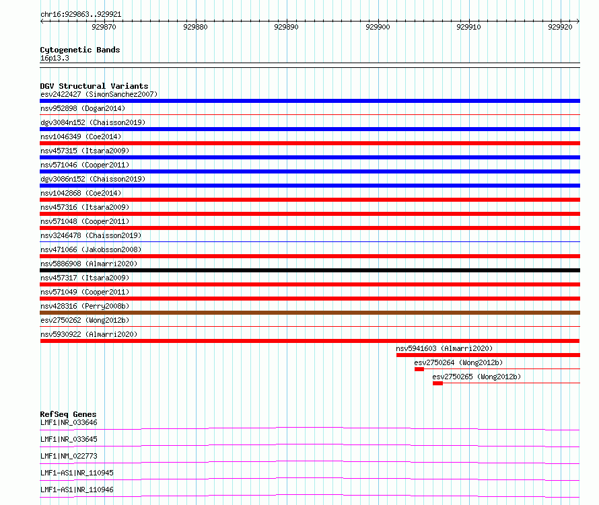Screen dimensions: 599x505
Task: Click the LMF1|NR_033646 gene label
Action: pos(69,422)
